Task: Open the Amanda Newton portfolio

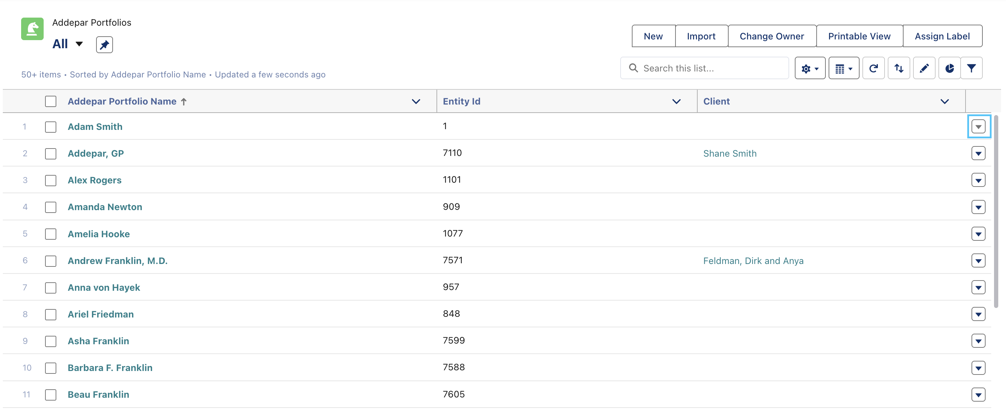Action: [x=105, y=207]
